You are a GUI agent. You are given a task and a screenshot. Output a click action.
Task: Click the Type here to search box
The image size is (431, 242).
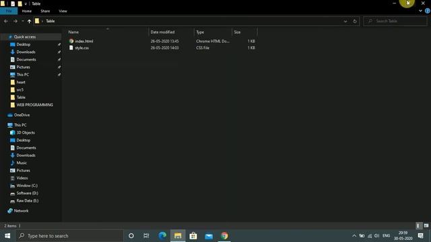[x=69, y=236]
